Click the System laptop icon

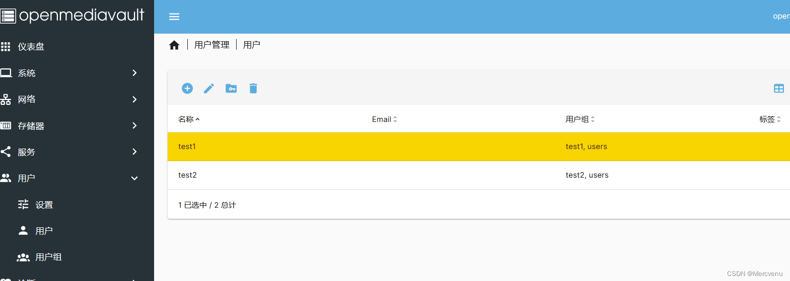point(6,73)
